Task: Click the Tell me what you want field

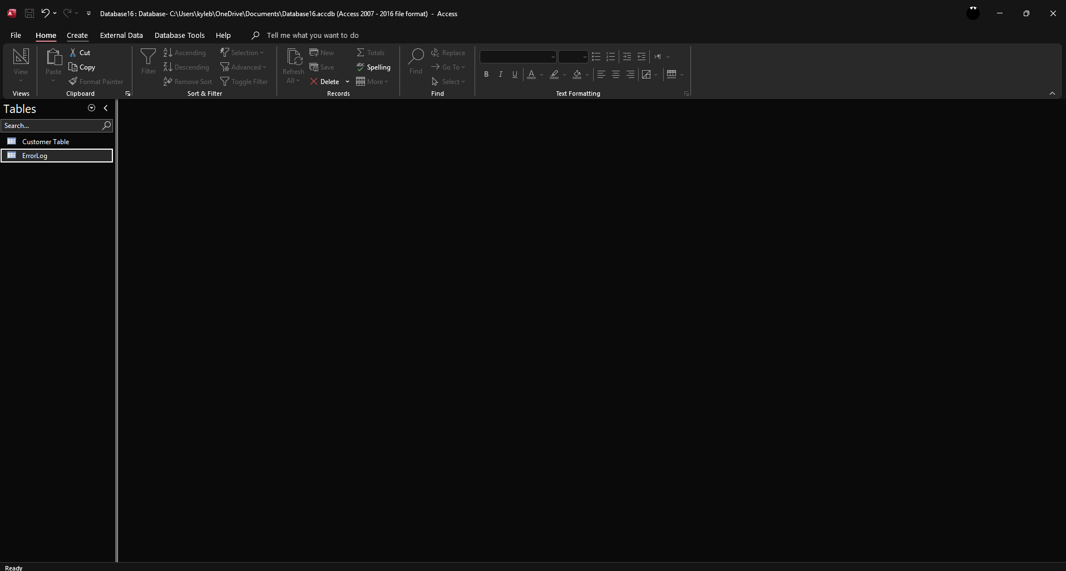Action: pos(313,35)
